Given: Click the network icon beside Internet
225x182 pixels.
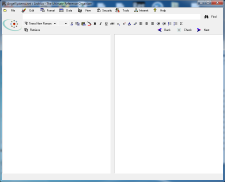Looking at the screenshot, I should click(136, 10).
